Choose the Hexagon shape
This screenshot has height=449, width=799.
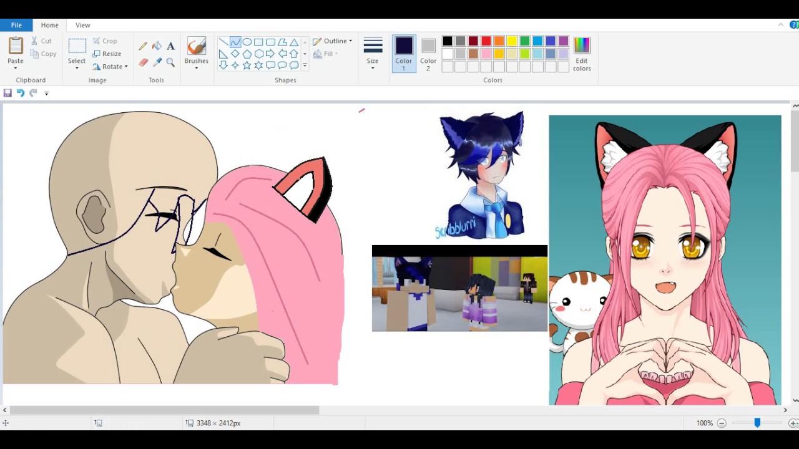pyautogui.click(x=258, y=54)
